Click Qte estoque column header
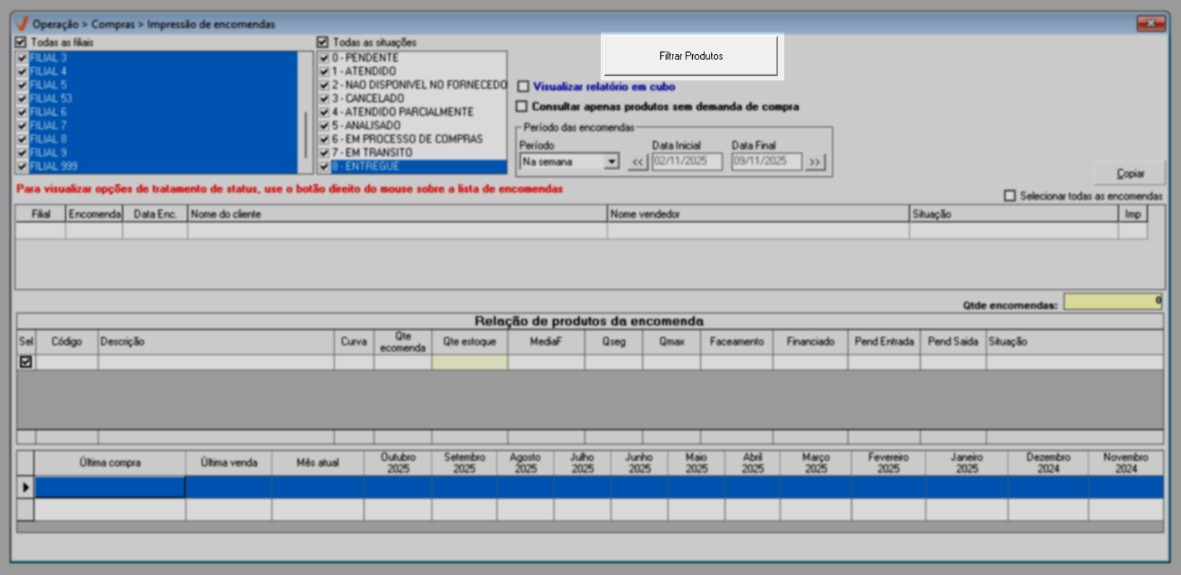The image size is (1181, 575). [470, 342]
